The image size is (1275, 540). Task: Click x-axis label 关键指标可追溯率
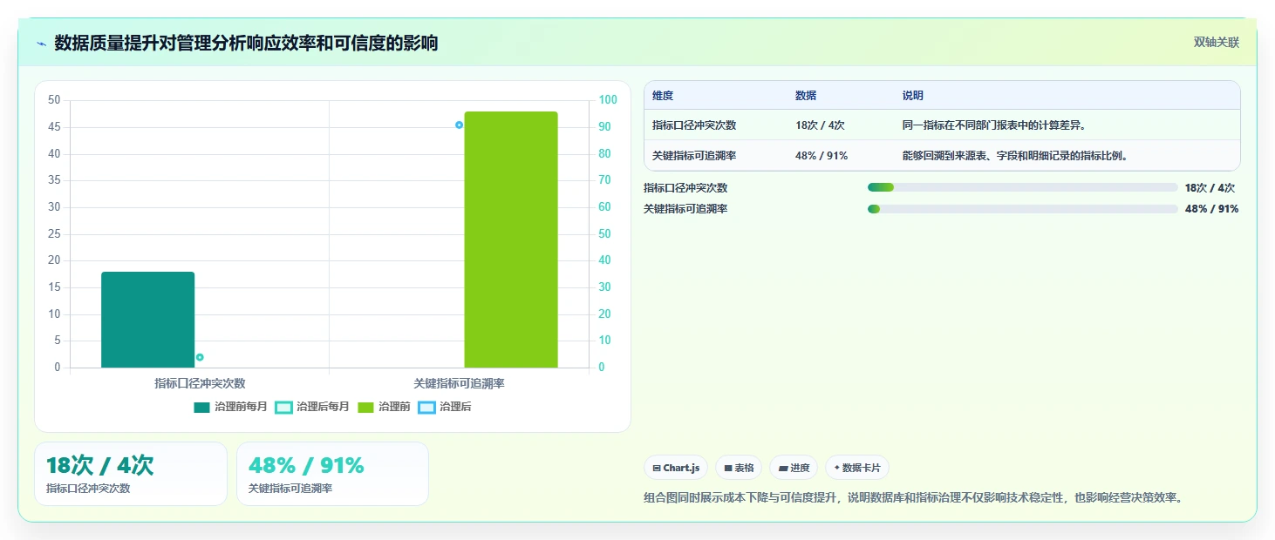click(x=459, y=383)
